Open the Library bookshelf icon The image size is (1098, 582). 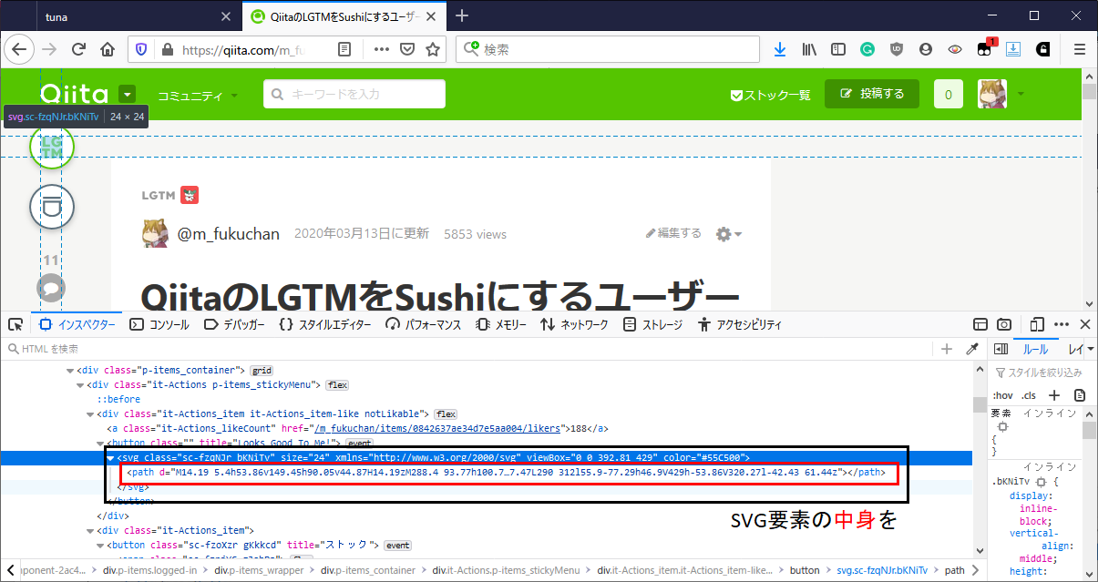click(x=809, y=49)
